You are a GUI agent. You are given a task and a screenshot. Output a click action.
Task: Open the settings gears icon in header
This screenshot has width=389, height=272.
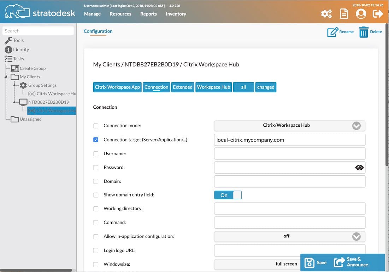pos(326,14)
